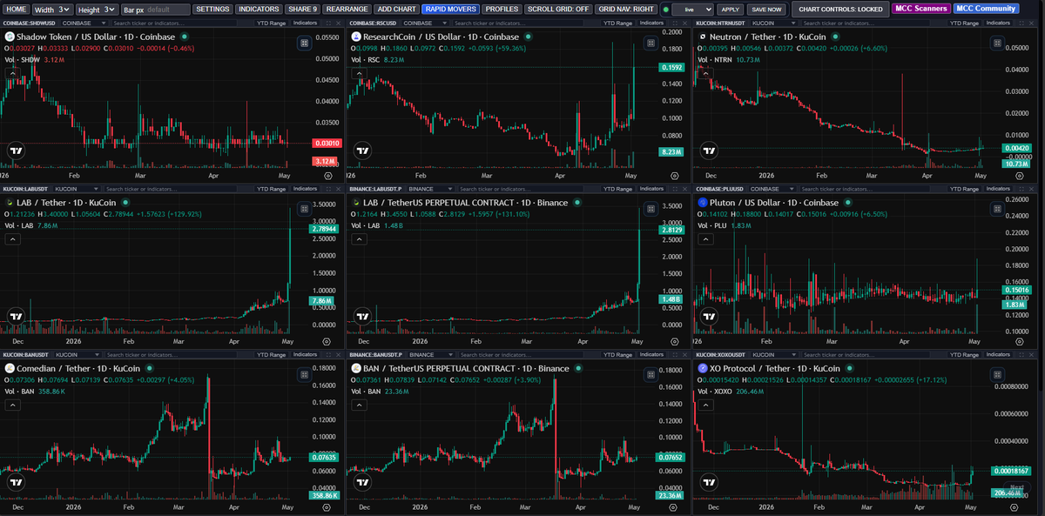Screen dimensions: 1045x516
Task: Click Indicators button on Pluton panel
Action: [x=998, y=188]
